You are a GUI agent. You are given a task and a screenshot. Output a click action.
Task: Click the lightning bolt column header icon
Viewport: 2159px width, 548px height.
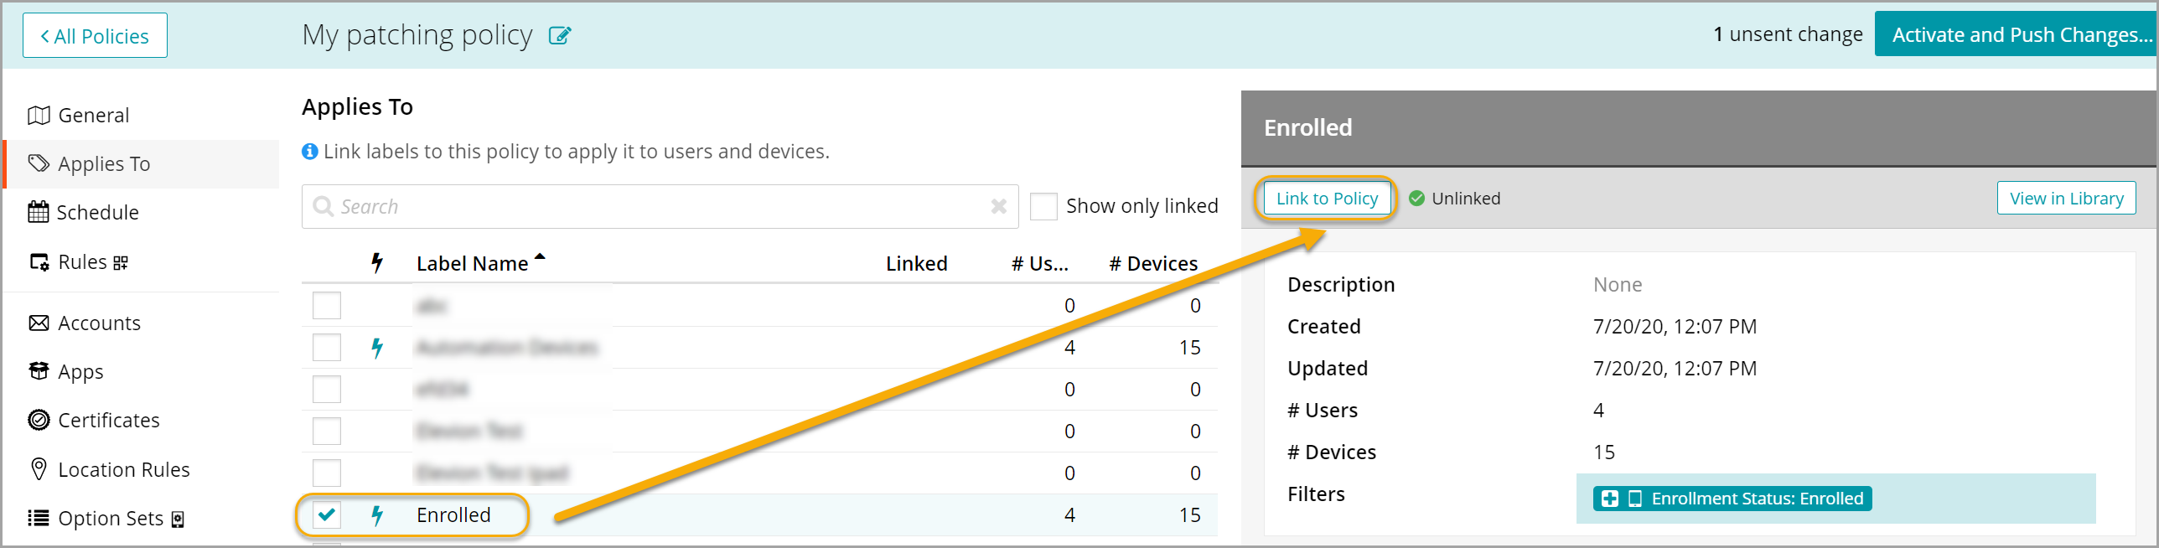tap(377, 263)
